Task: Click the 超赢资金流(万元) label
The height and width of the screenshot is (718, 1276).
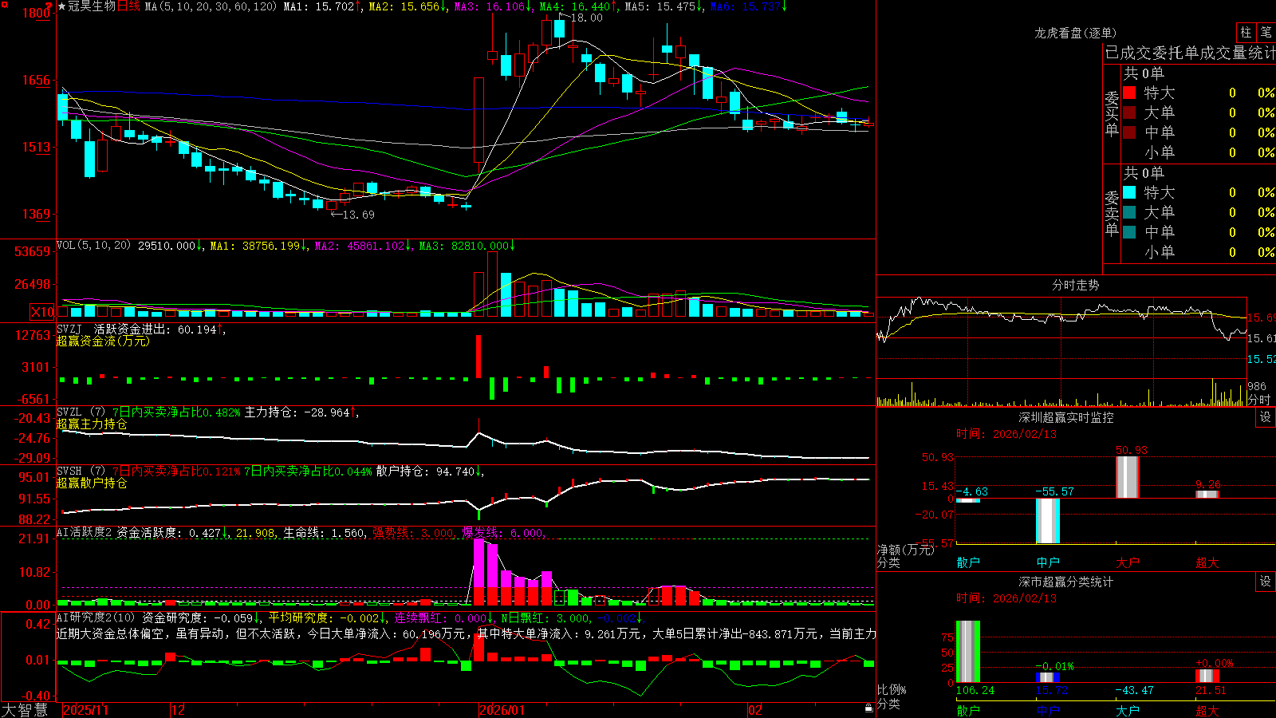Action: pyautogui.click(x=103, y=341)
